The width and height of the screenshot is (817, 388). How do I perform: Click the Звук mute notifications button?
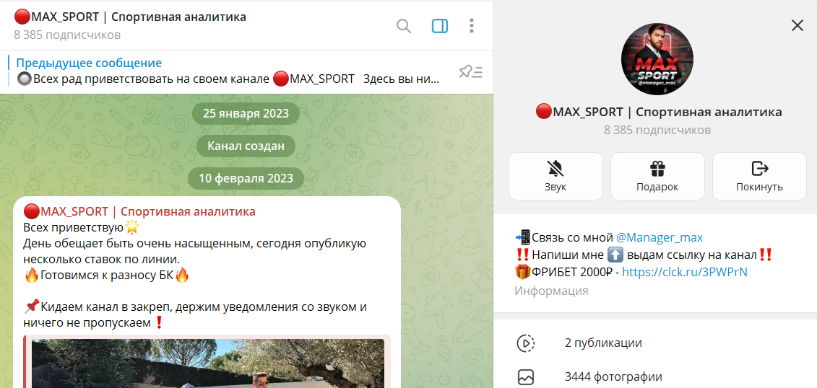(556, 176)
